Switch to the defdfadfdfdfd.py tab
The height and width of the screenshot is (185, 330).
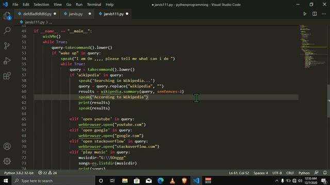pos(37,14)
